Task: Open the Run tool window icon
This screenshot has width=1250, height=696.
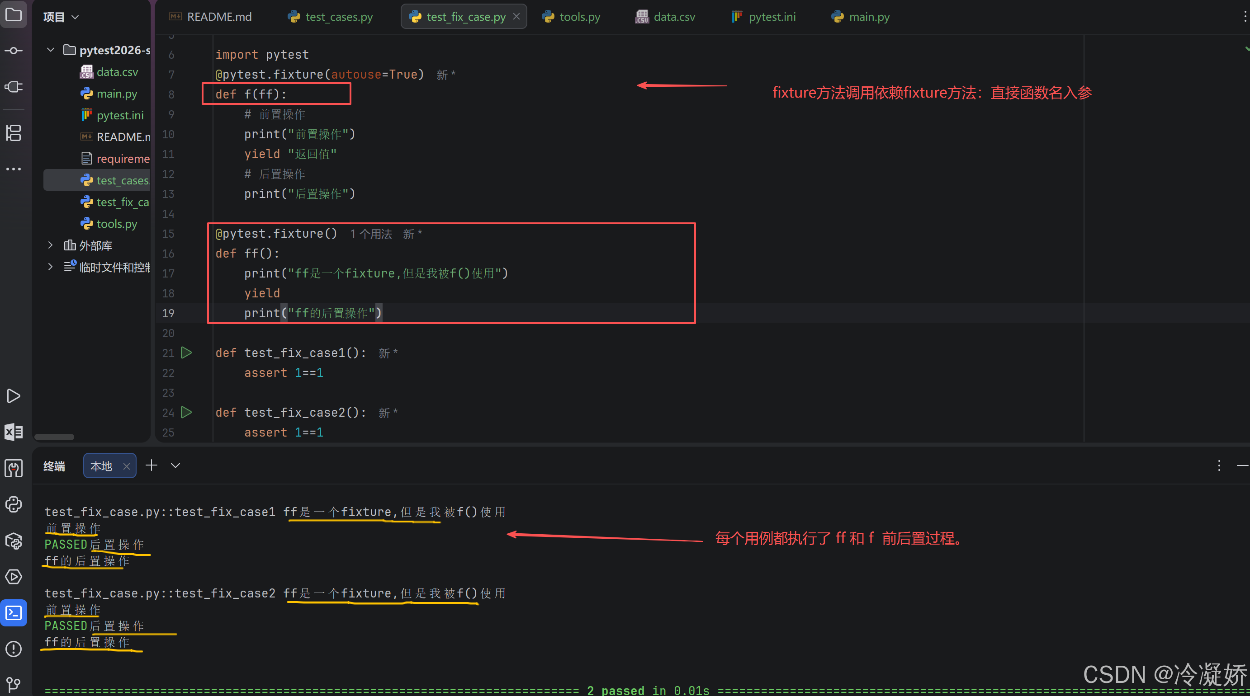Action: coord(14,396)
